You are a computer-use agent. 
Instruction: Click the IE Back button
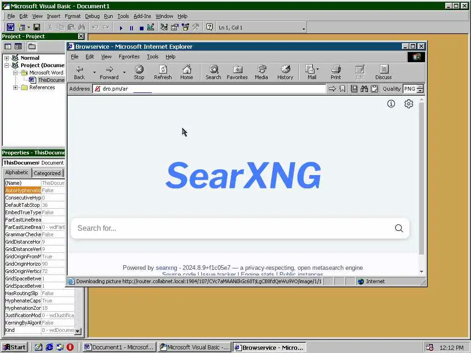(x=79, y=73)
